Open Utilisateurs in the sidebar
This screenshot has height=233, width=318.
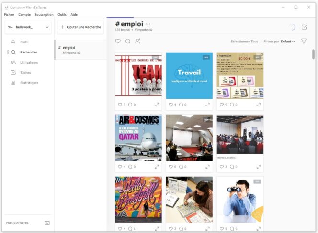click(x=29, y=62)
